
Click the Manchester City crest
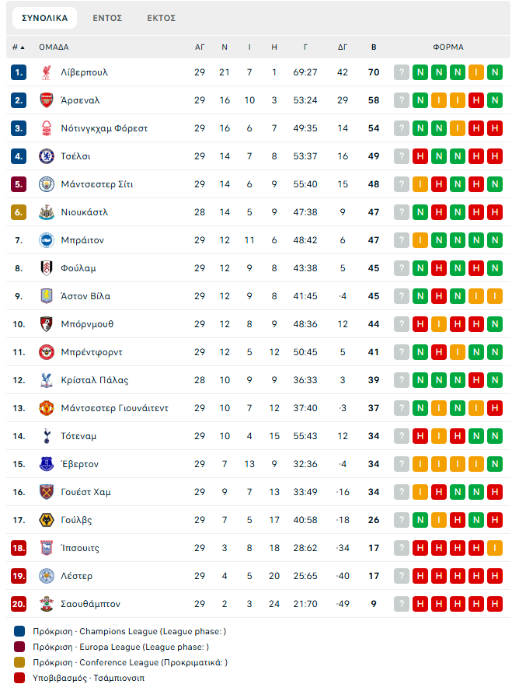tap(47, 184)
